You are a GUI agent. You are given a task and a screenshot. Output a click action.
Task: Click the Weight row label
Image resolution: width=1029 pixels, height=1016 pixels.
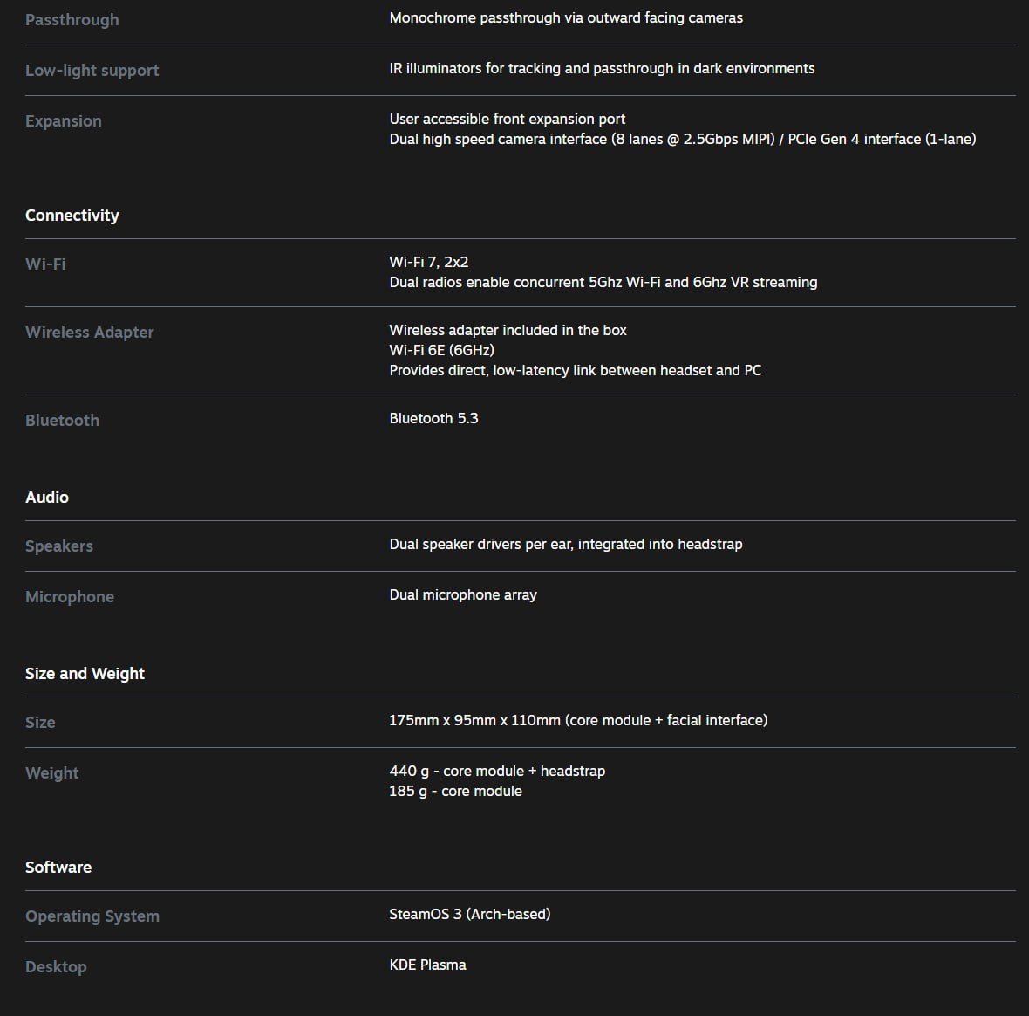pyautogui.click(x=51, y=772)
